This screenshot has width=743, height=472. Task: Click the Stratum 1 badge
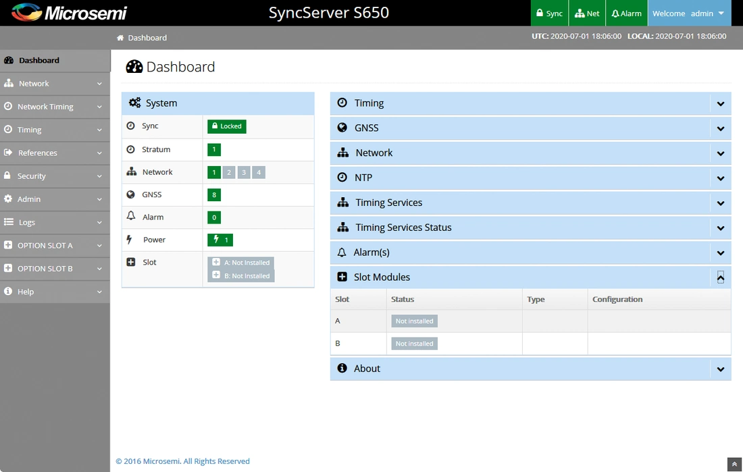pyautogui.click(x=214, y=150)
